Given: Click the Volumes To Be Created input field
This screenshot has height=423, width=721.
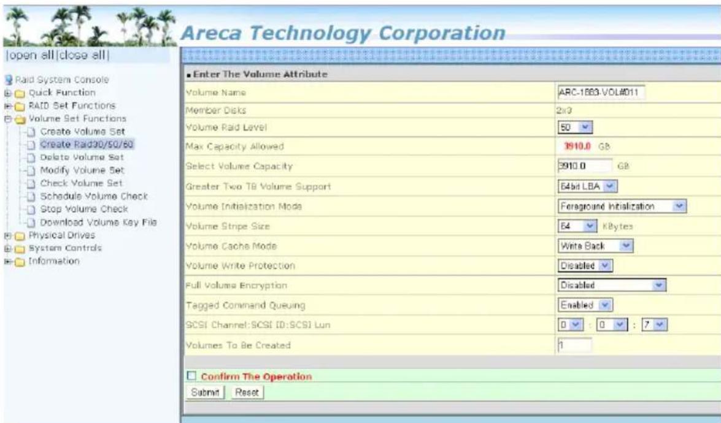Looking at the screenshot, I should coord(574,345).
